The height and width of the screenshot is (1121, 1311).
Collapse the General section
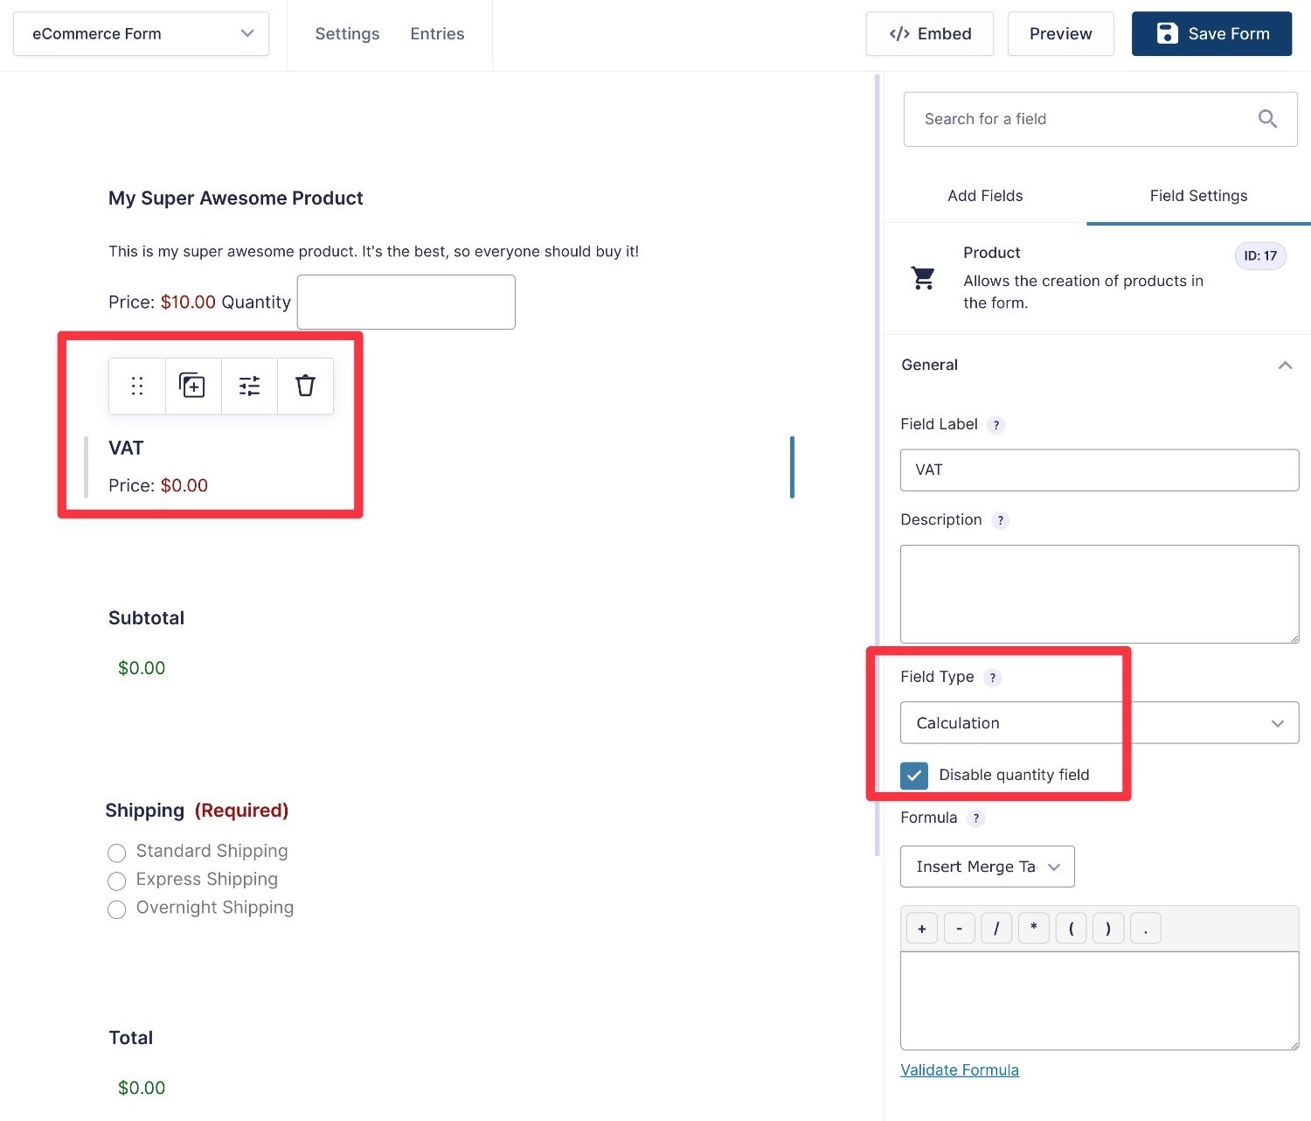coord(1285,366)
